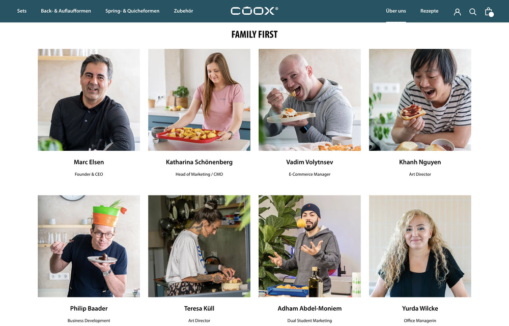Navigate to Rezepte

click(429, 11)
